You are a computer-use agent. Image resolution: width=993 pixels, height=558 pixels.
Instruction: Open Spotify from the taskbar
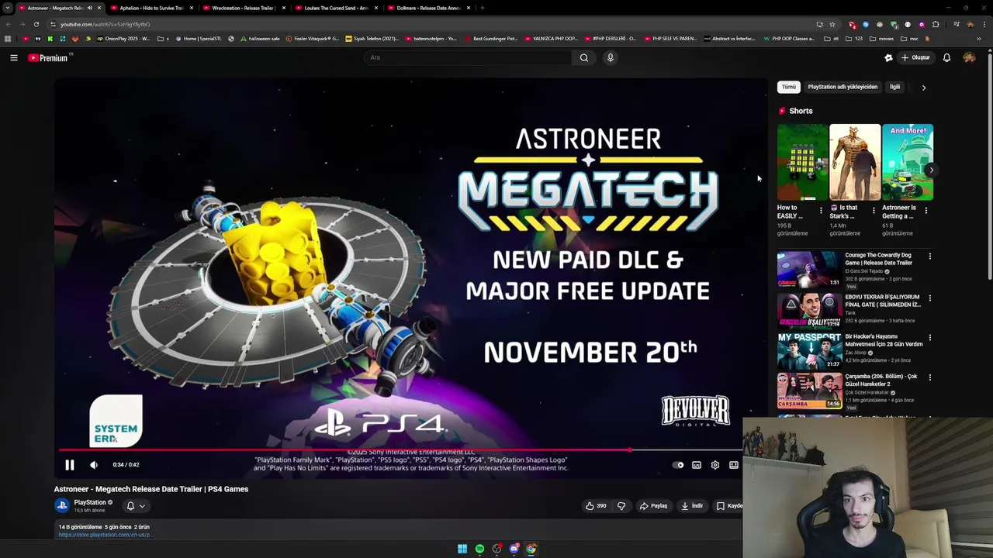point(479,549)
